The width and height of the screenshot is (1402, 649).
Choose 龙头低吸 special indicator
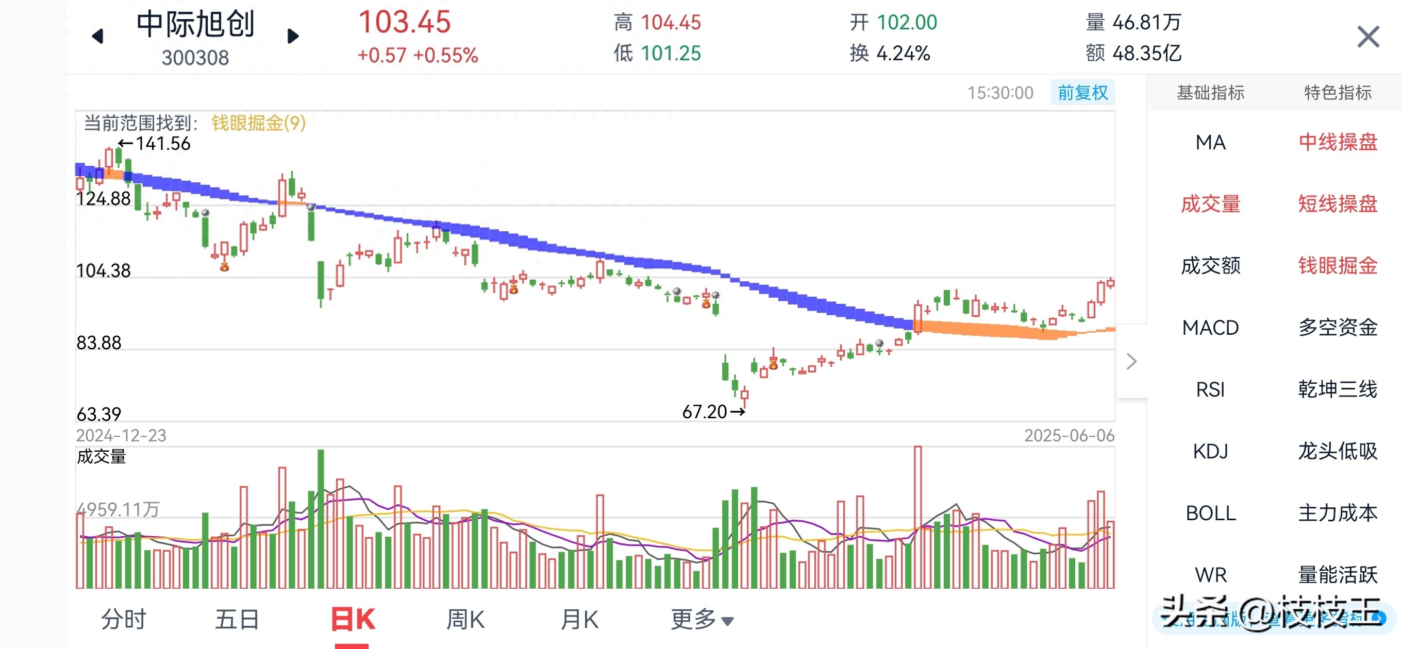pyautogui.click(x=1338, y=451)
